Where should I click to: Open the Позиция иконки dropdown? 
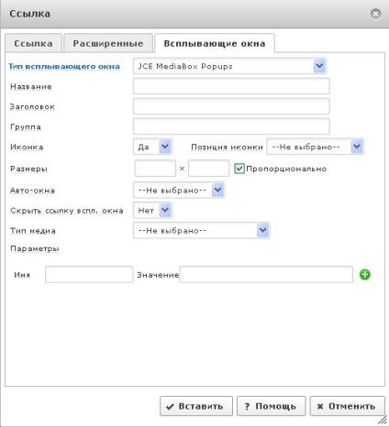pos(315,147)
